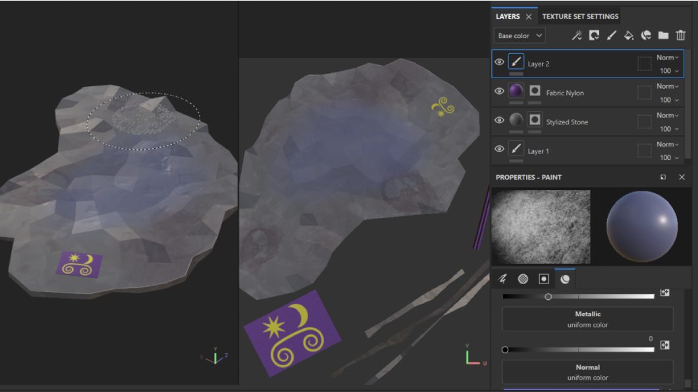
Task: Select the Layer 1 name text
Action: click(538, 151)
